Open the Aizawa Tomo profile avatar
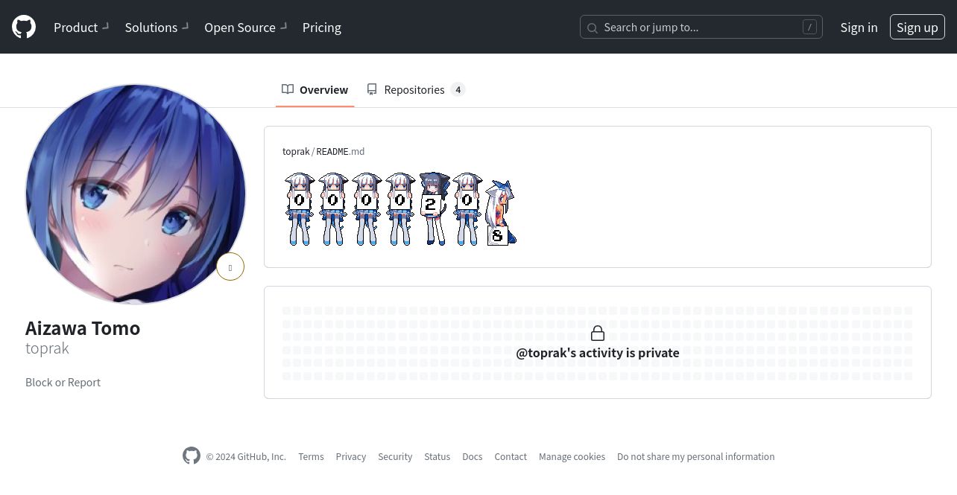The height and width of the screenshot is (495, 957). [x=136, y=194]
